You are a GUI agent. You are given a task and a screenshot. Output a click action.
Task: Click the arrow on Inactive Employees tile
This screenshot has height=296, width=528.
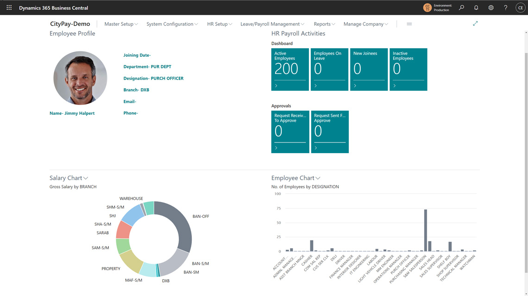(x=394, y=86)
